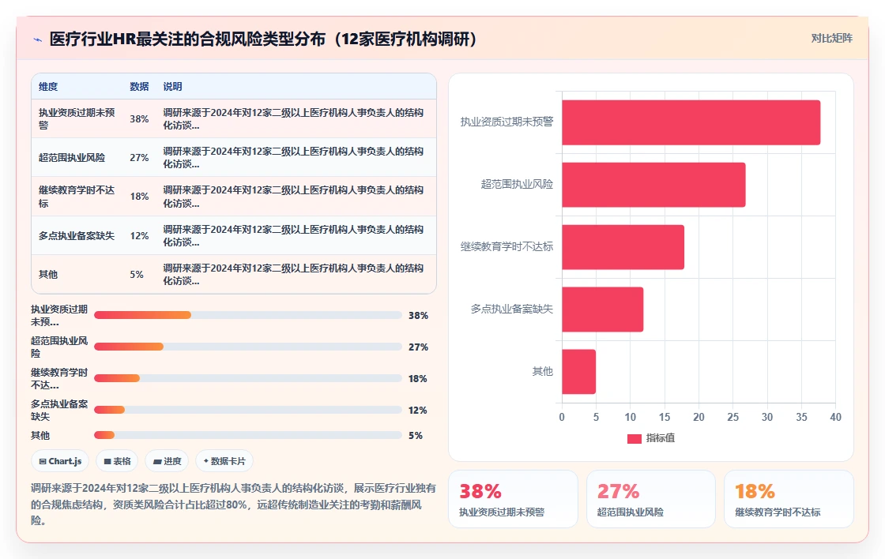Click table cell 多点执业备案缺失
The height and width of the screenshot is (559, 885).
tap(77, 235)
